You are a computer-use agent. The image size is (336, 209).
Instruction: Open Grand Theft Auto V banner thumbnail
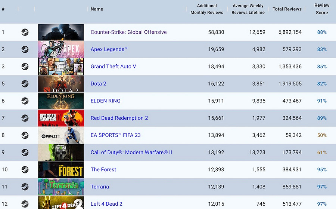(x=61, y=67)
